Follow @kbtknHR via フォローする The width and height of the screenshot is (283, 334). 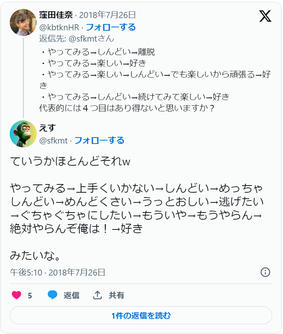click(111, 27)
